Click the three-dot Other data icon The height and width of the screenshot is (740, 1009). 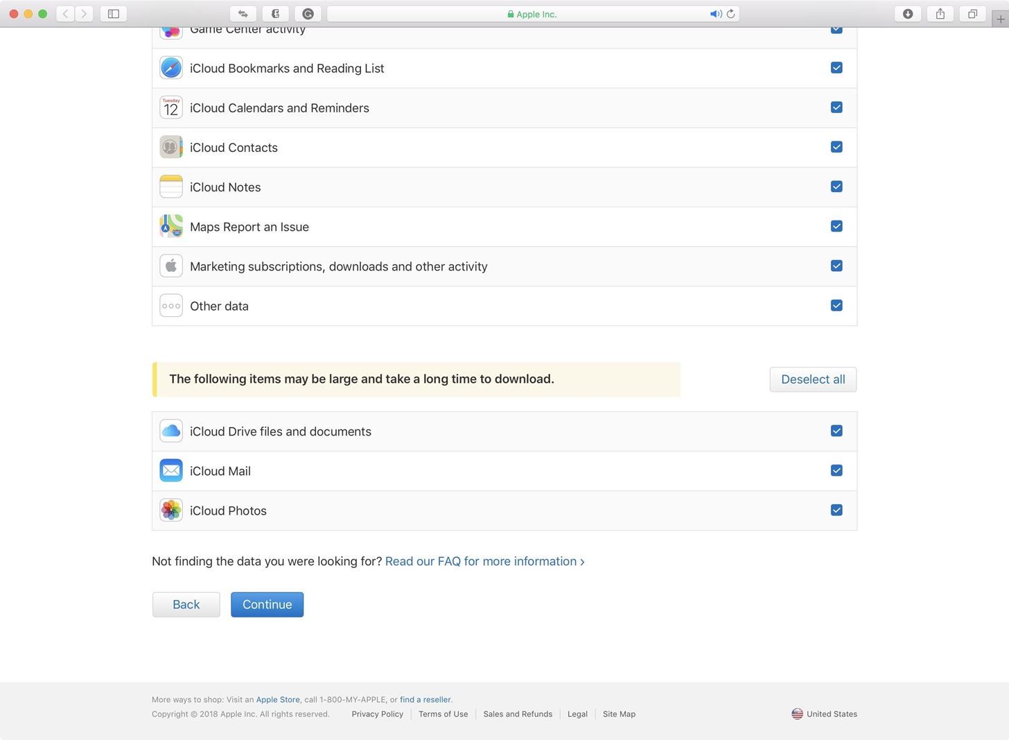coord(171,306)
